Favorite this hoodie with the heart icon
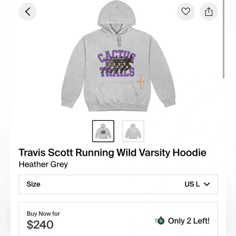The image size is (236, 236). tap(186, 11)
